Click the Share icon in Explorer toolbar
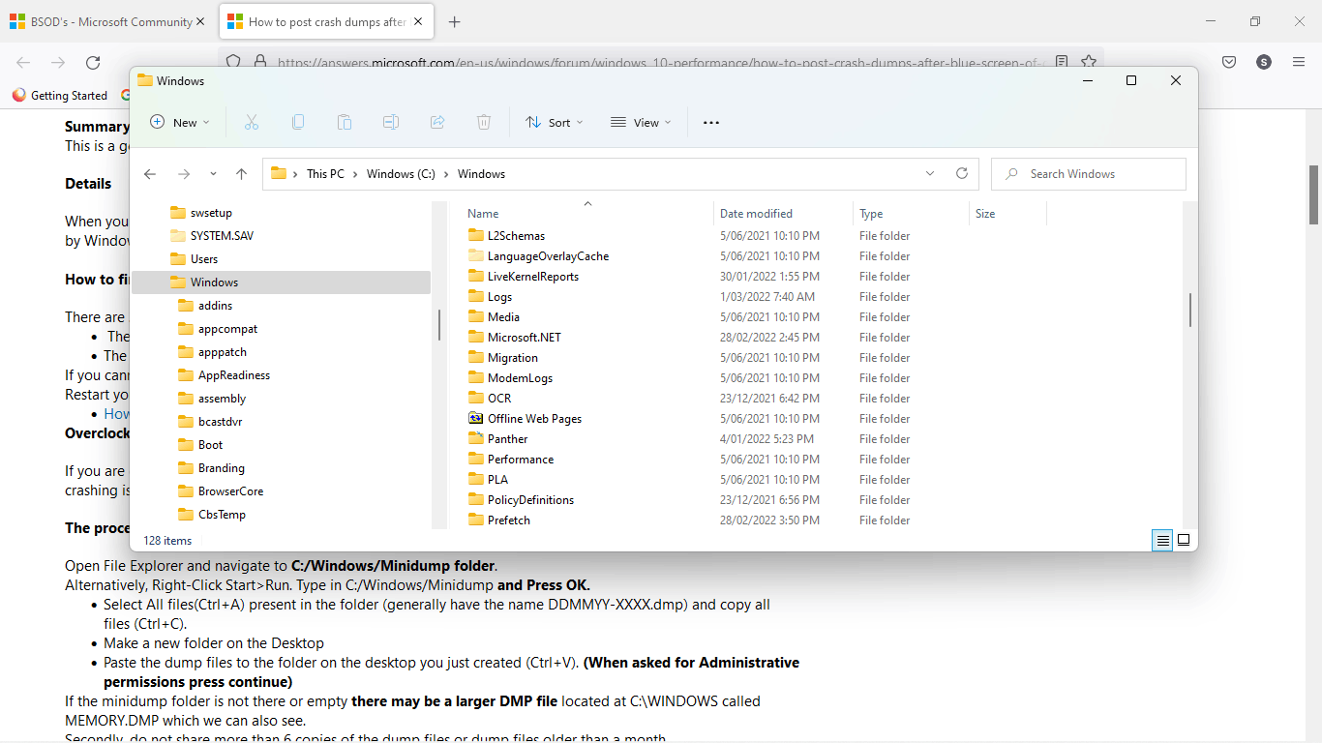The width and height of the screenshot is (1322, 743). [x=437, y=123]
